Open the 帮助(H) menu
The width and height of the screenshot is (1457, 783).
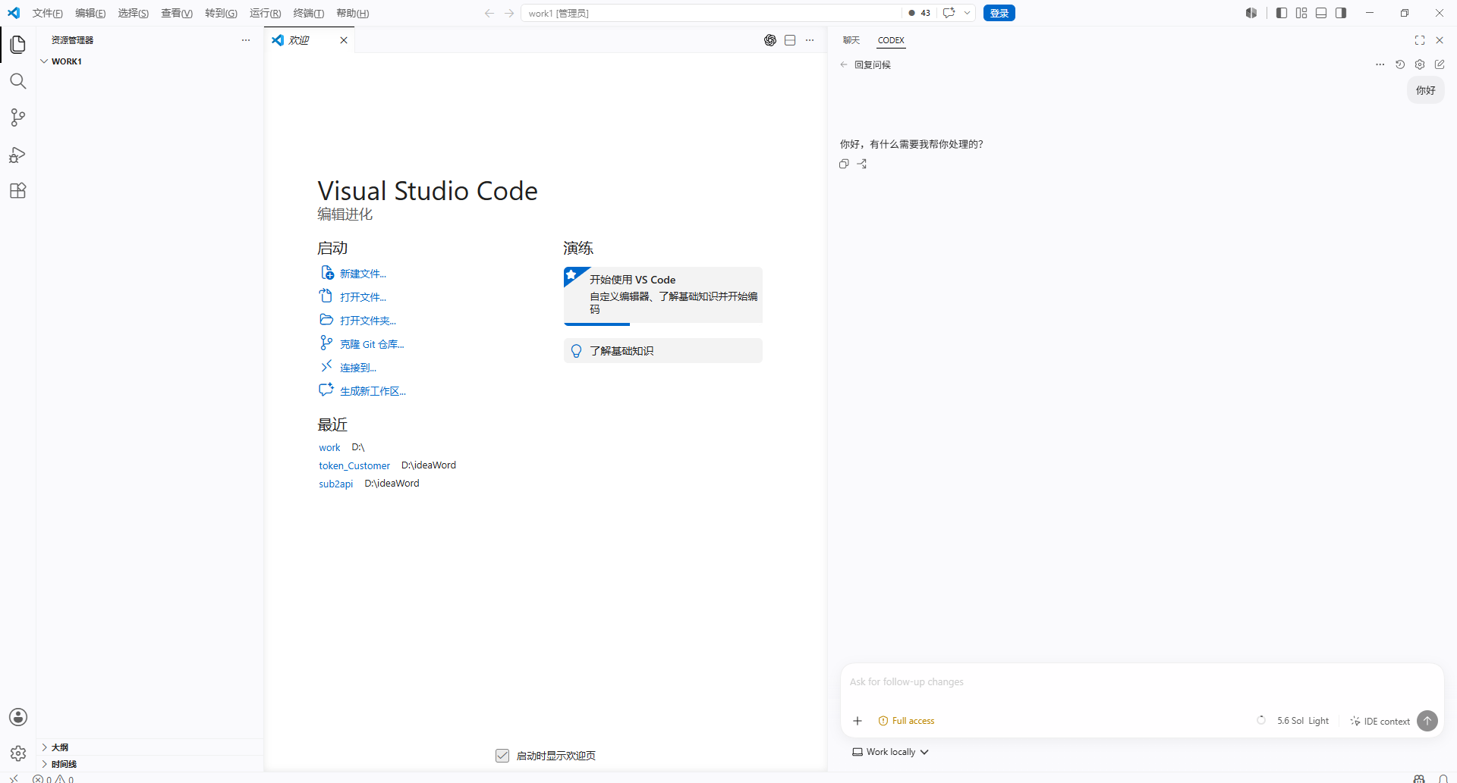[x=353, y=13]
